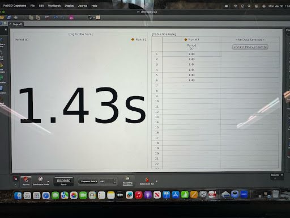Screen dimensions: 290x218
Task: Close the Controls panel
Action: click(x=282, y=175)
